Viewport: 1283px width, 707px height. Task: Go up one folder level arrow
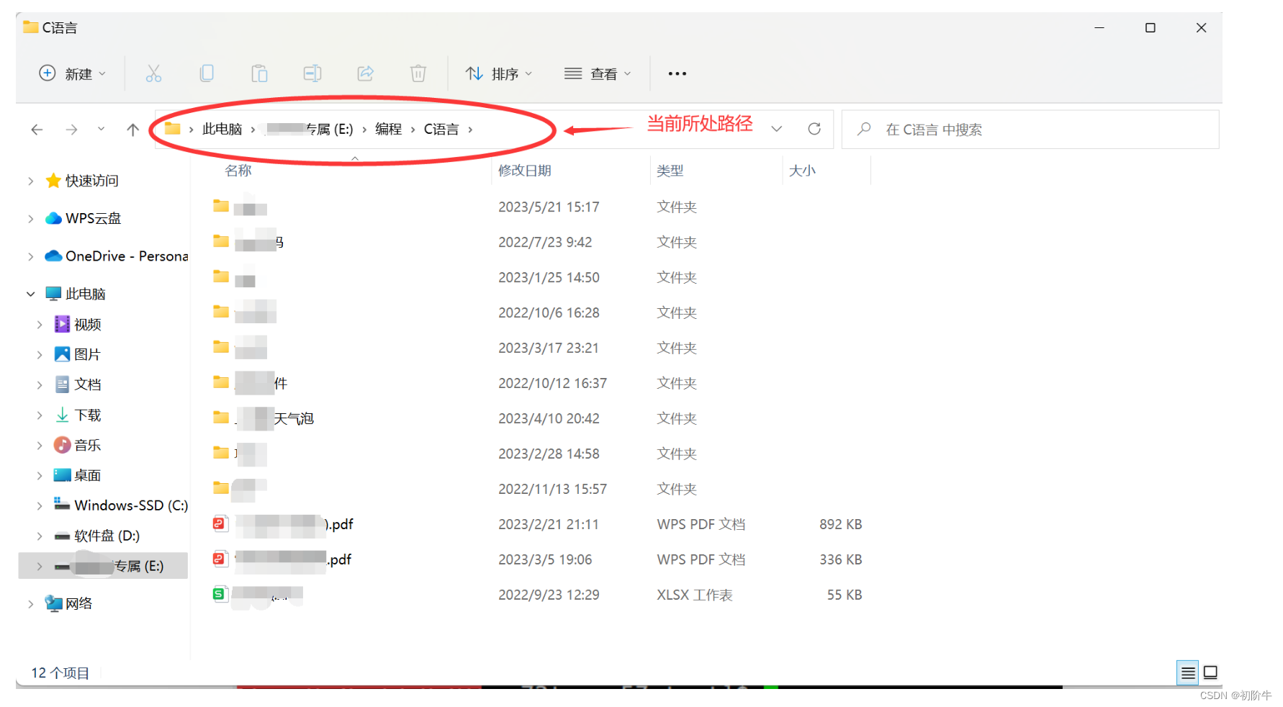point(132,130)
